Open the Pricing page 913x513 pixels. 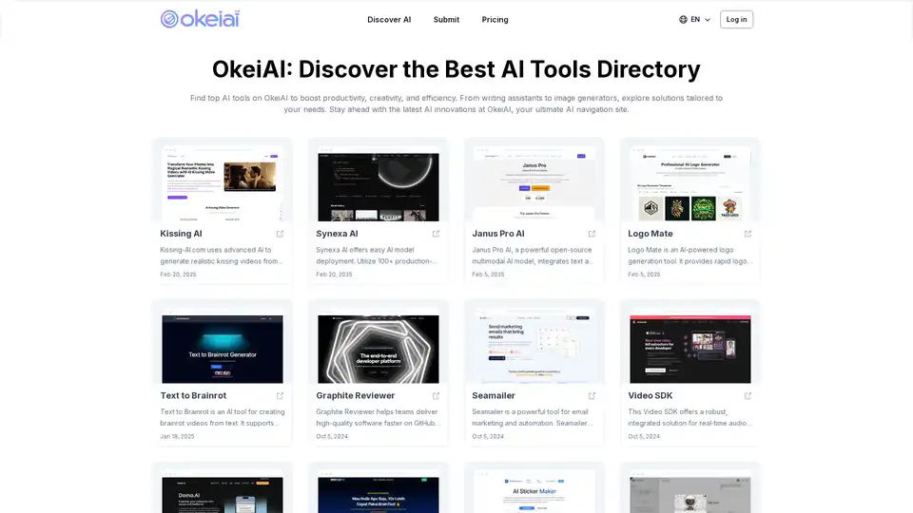point(495,19)
